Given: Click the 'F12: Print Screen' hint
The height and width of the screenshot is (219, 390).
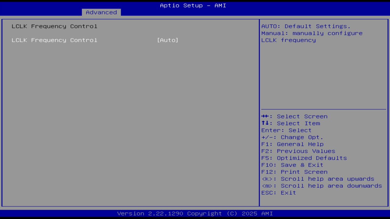Looking at the screenshot, I should tap(294, 172).
